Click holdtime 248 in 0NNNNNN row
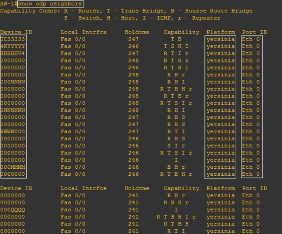 tap(134, 110)
